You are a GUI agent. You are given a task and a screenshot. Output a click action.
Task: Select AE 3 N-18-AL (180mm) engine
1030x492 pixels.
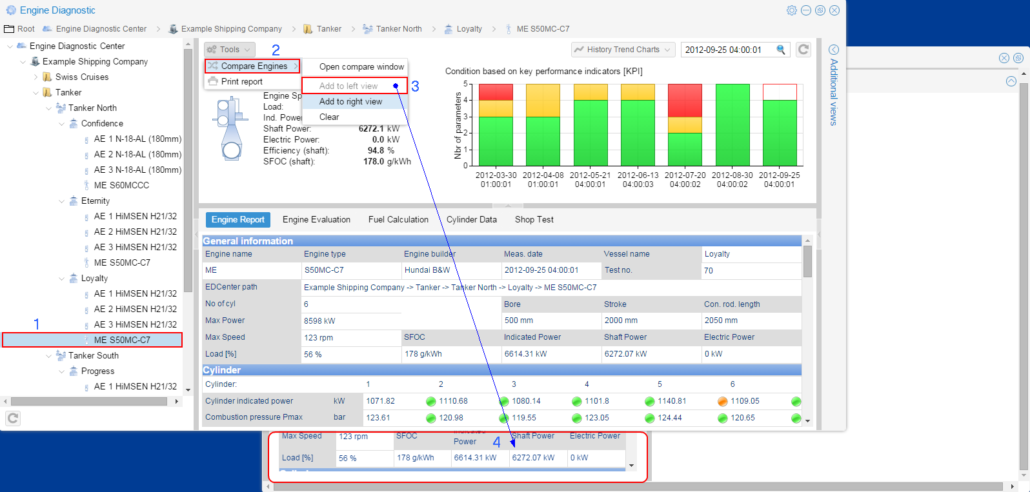tap(137, 170)
